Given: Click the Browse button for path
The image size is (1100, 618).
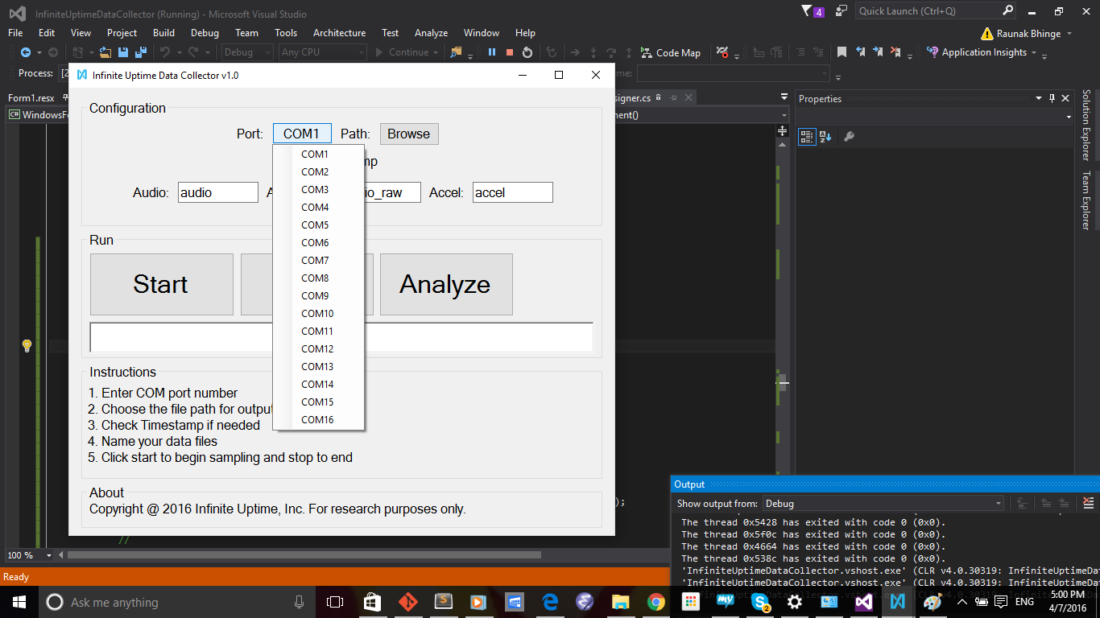Looking at the screenshot, I should click(409, 134).
